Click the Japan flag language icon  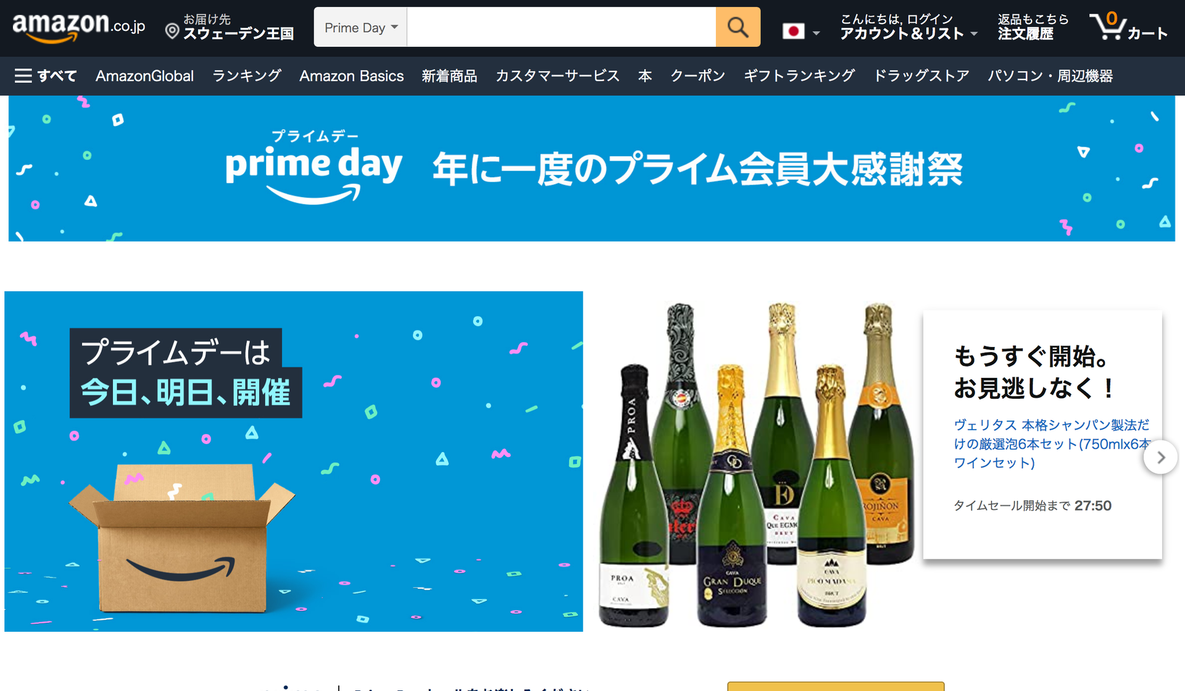click(x=793, y=31)
